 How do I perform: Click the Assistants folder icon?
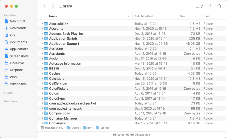(46, 54)
